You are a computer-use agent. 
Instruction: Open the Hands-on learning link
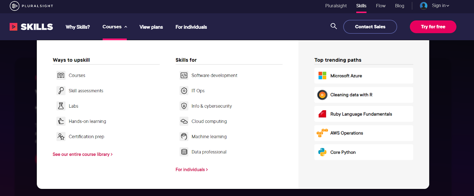pos(87,121)
